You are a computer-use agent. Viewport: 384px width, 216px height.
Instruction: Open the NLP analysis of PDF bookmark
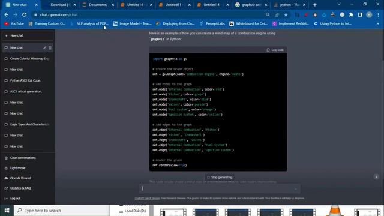coord(89,23)
